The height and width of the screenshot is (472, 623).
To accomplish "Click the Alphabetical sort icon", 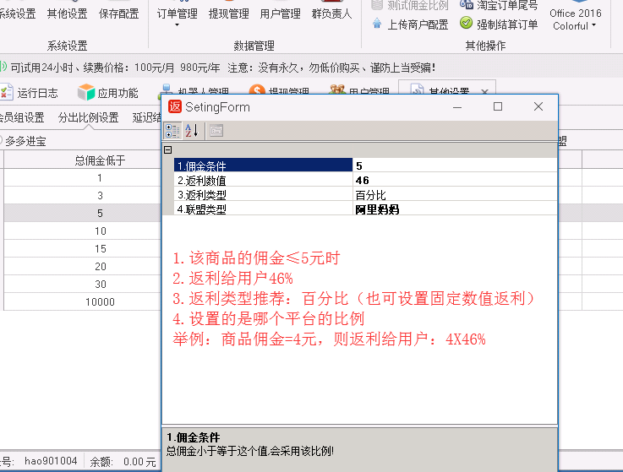I will point(191,130).
